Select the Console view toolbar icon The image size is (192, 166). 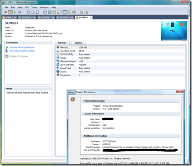(x=74, y=12)
